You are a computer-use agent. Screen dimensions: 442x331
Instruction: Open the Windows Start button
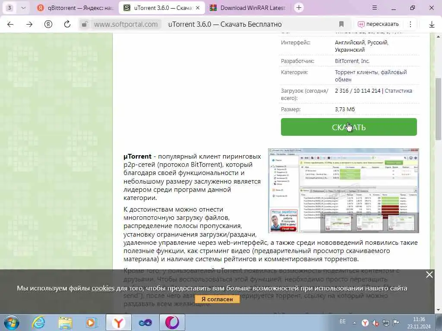point(12,322)
